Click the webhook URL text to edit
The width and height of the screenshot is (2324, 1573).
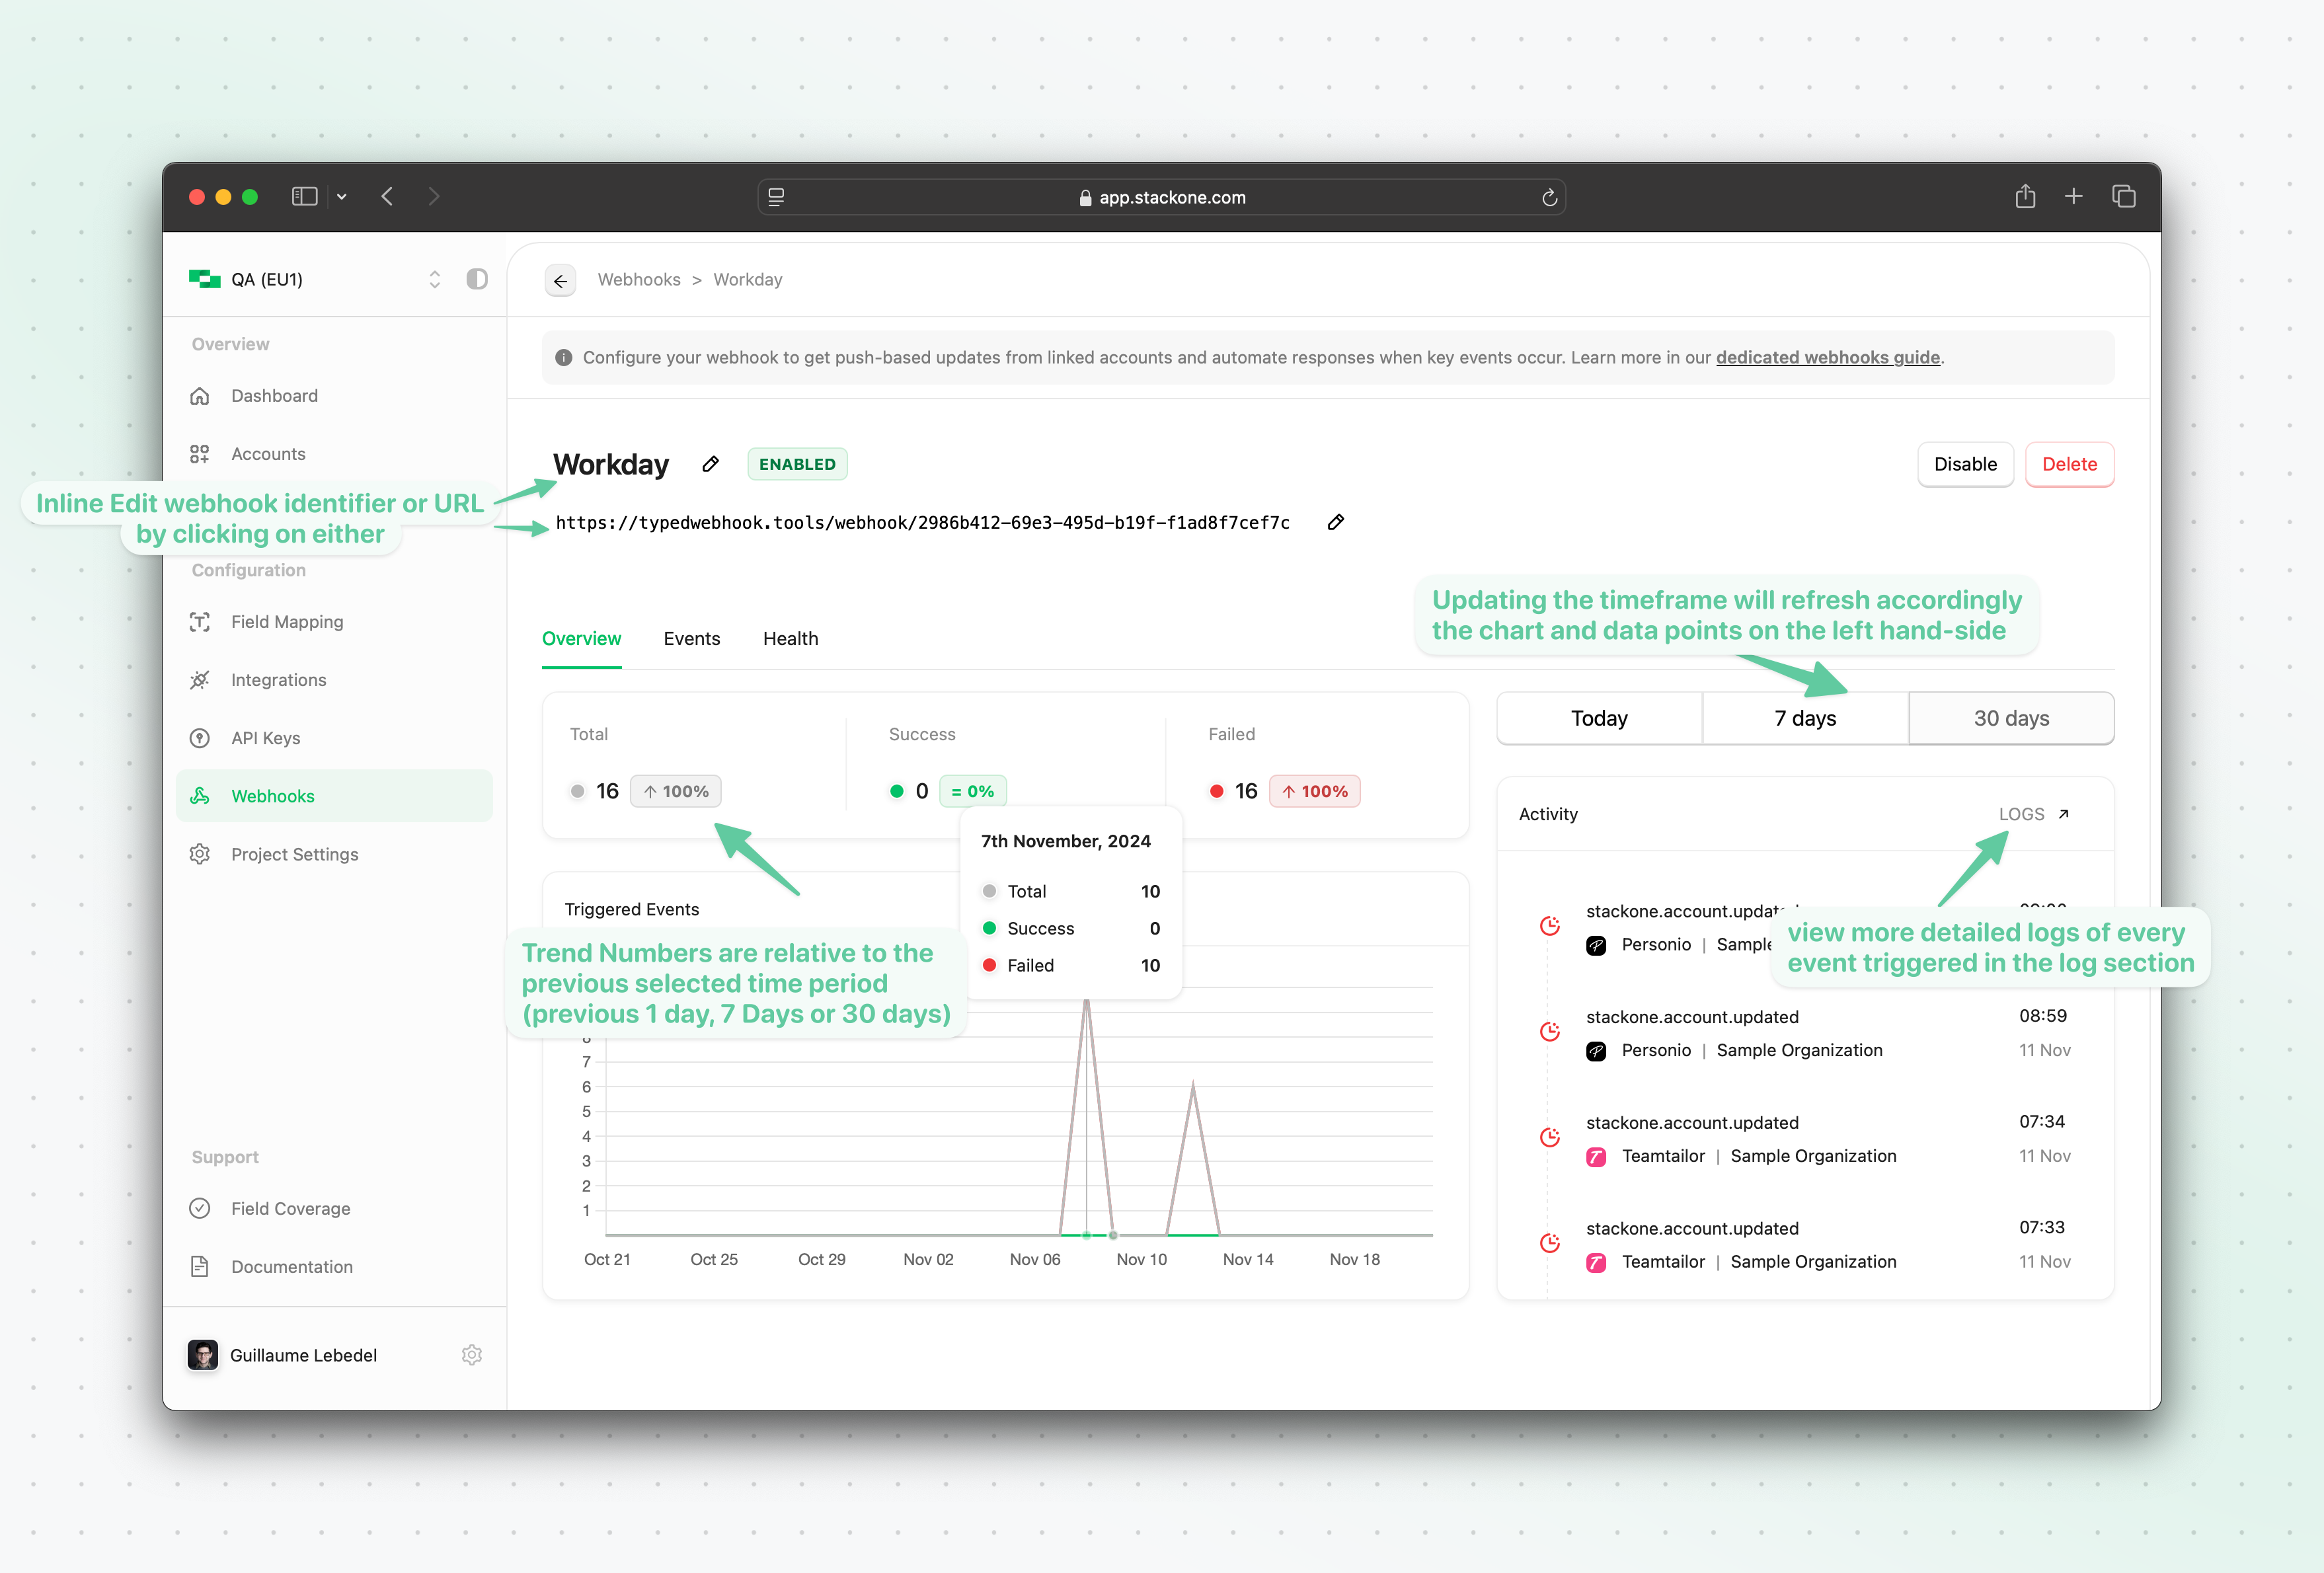[x=922, y=523]
